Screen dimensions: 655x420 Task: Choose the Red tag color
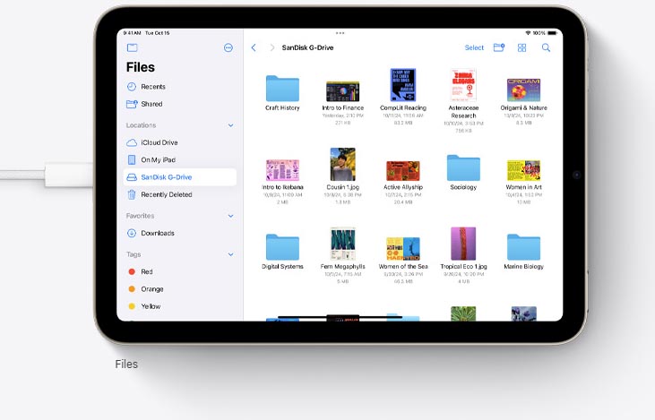click(x=146, y=271)
